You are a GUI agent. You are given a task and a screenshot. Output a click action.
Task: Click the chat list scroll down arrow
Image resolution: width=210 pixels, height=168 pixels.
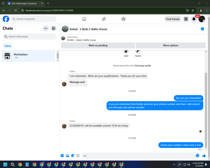pyautogui.click(x=58, y=60)
